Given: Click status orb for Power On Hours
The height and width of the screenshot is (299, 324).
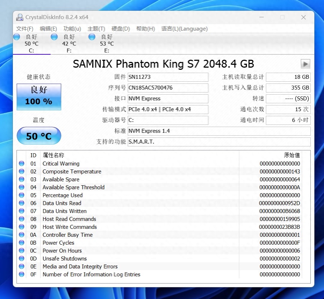Looking at the screenshot, I should pyautogui.click(x=22, y=250).
